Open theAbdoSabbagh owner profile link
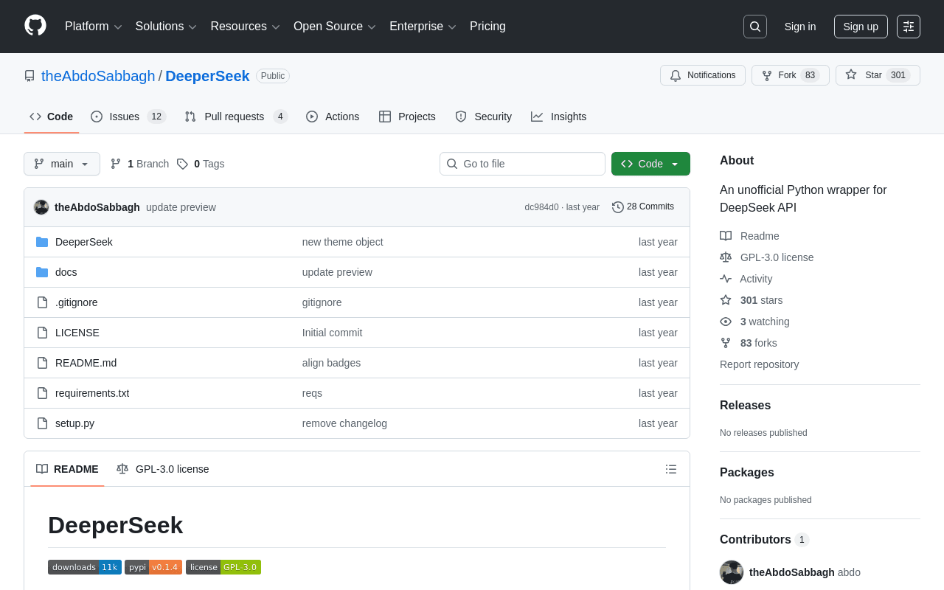This screenshot has width=944, height=590. pyautogui.click(x=98, y=76)
